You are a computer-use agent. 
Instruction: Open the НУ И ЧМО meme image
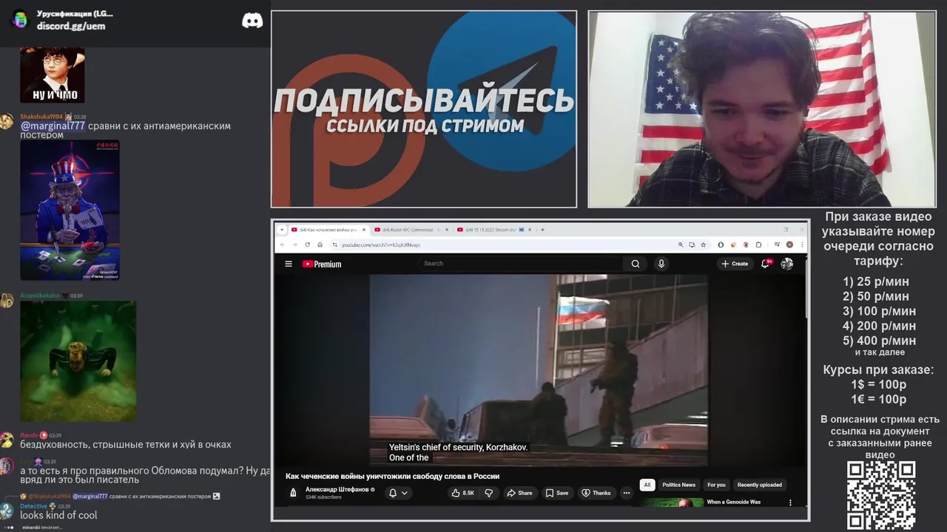pyautogui.click(x=53, y=75)
